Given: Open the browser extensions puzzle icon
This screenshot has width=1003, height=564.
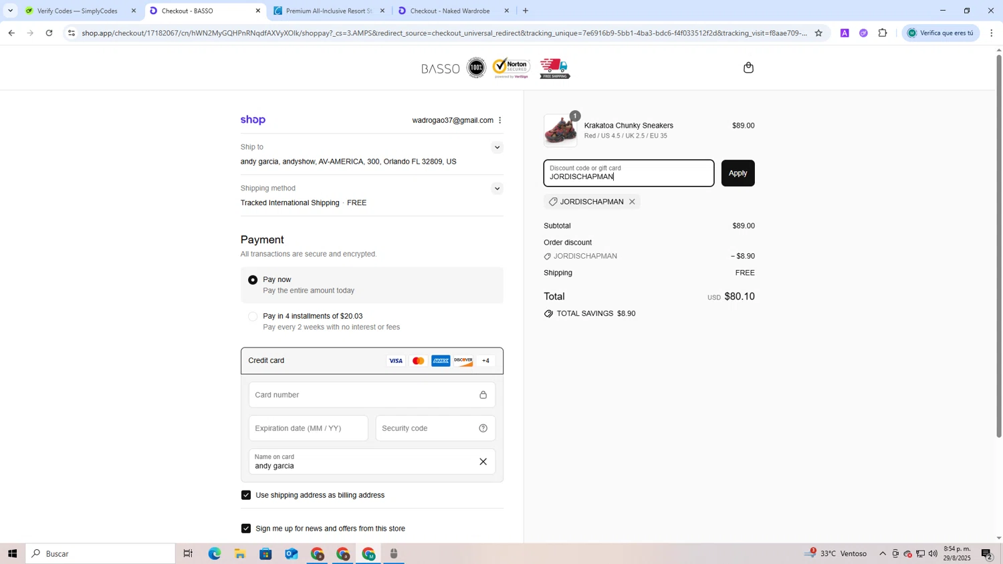Looking at the screenshot, I should click(883, 33).
